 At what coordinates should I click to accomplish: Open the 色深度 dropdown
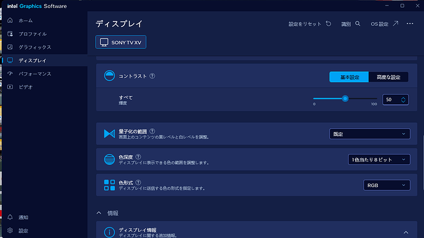click(x=379, y=159)
